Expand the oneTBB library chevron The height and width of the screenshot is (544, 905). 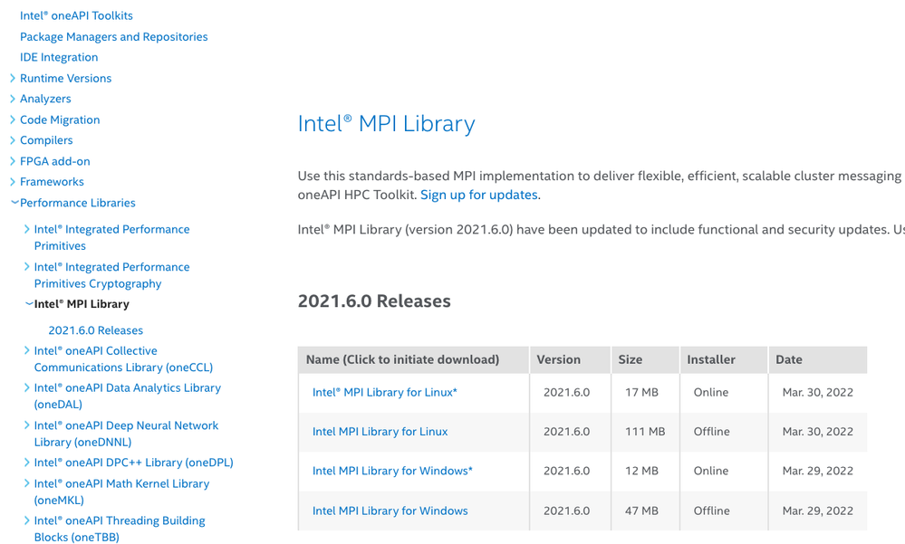pos(26,520)
